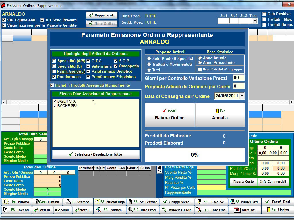Enable the Specialità (A/B) checkbox
Screen dimensions: 294x220
click(54, 61)
